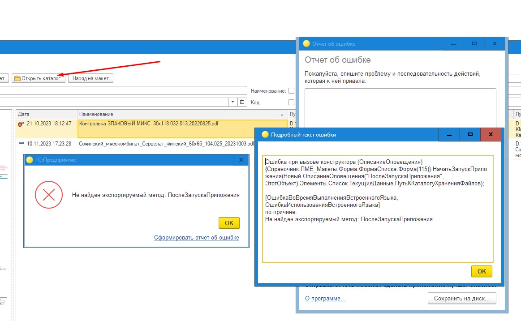The width and height of the screenshot is (521, 321).
Task: Open the dropdown arrow beside the calendar icon
Action: (x=233, y=102)
